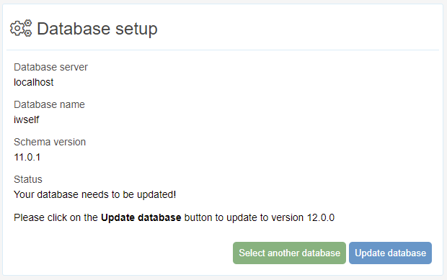Viewport: 447px width, 280px height.
Task: Click Select another database button
Action: click(x=289, y=253)
